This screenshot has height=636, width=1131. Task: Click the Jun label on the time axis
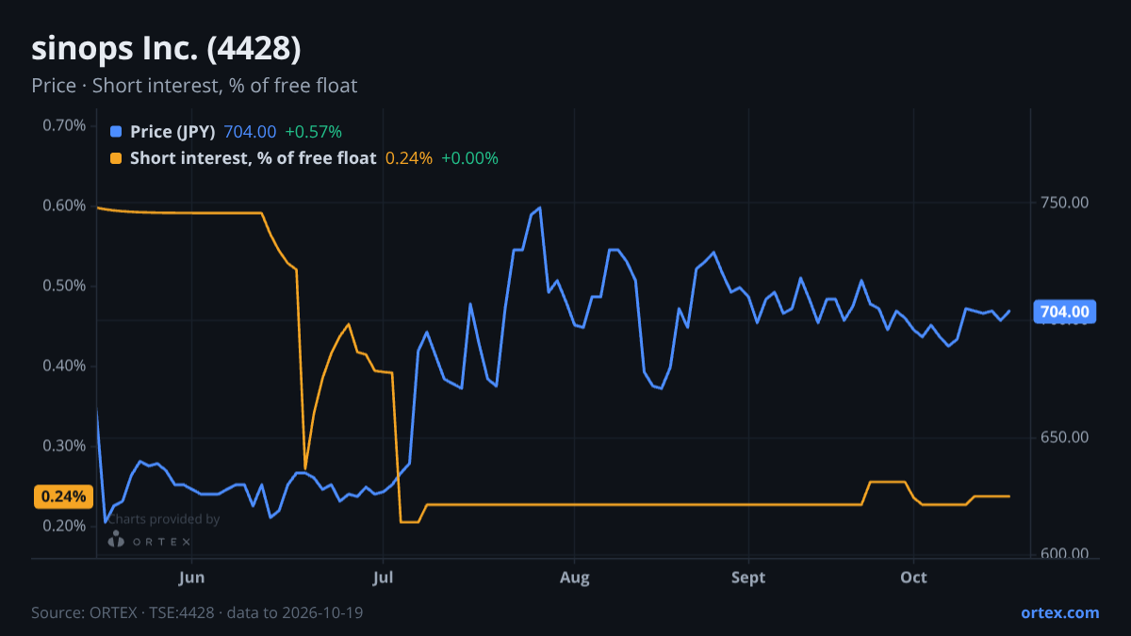click(191, 577)
